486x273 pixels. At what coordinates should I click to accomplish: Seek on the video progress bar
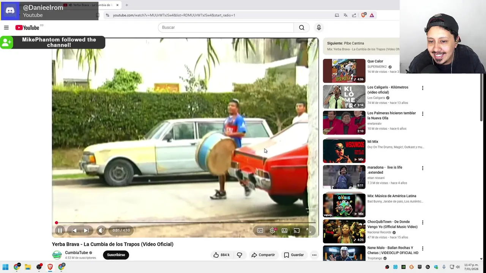(186, 223)
